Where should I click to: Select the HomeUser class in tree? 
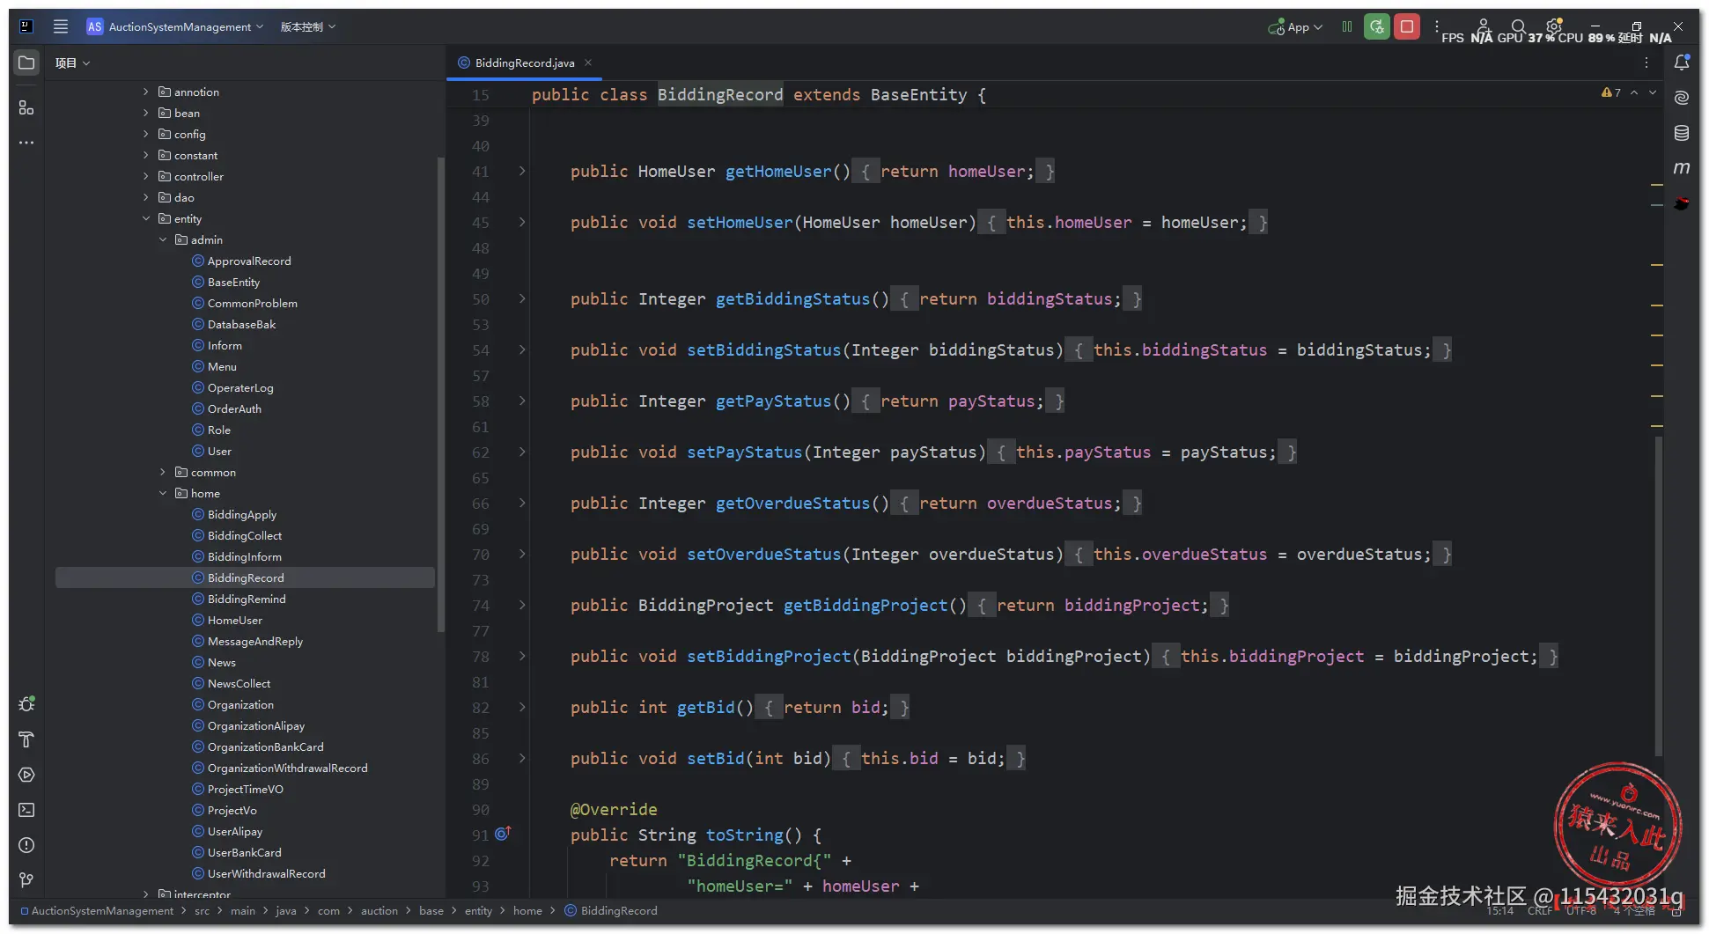[x=235, y=620]
